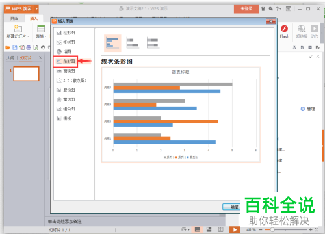Close the 插入图表 dialog
Screen dimensions: 325x234
point(270,21)
